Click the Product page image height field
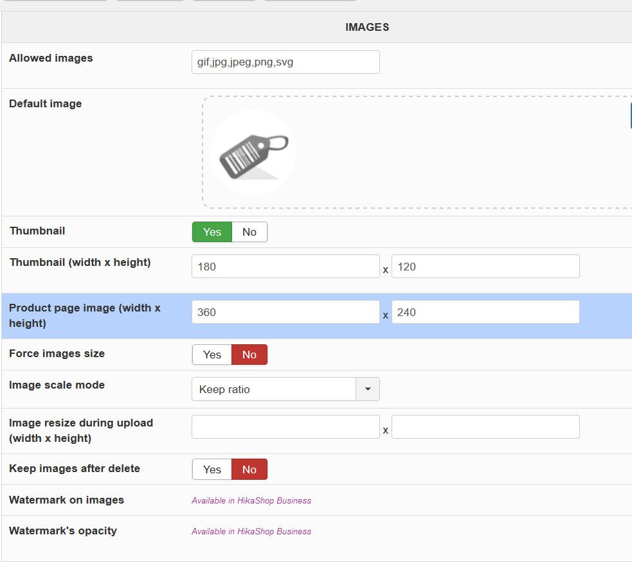Image resolution: width=632 pixels, height=562 pixels. 485,312
